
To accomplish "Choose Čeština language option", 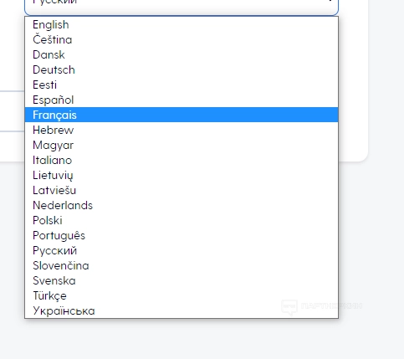I will point(182,39).
